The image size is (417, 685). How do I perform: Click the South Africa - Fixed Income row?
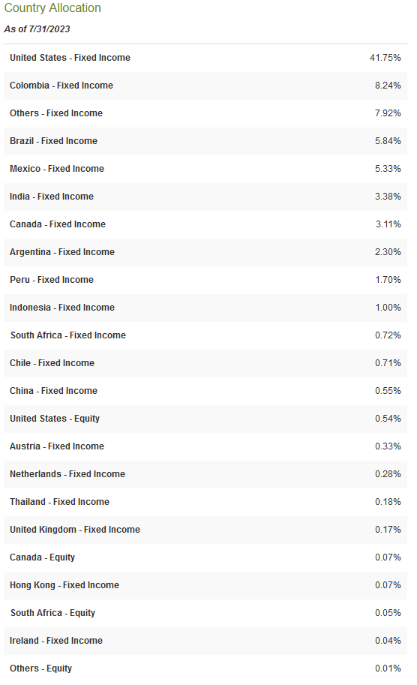coord(205,335)
